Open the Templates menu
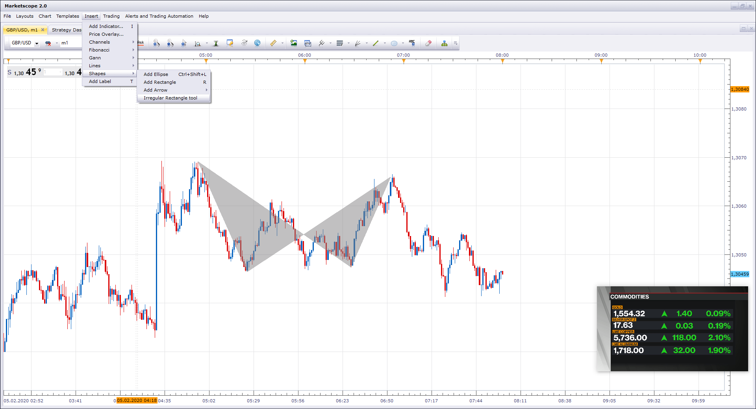This screenshot has height=409, width=756. click(x=67, y=16)
